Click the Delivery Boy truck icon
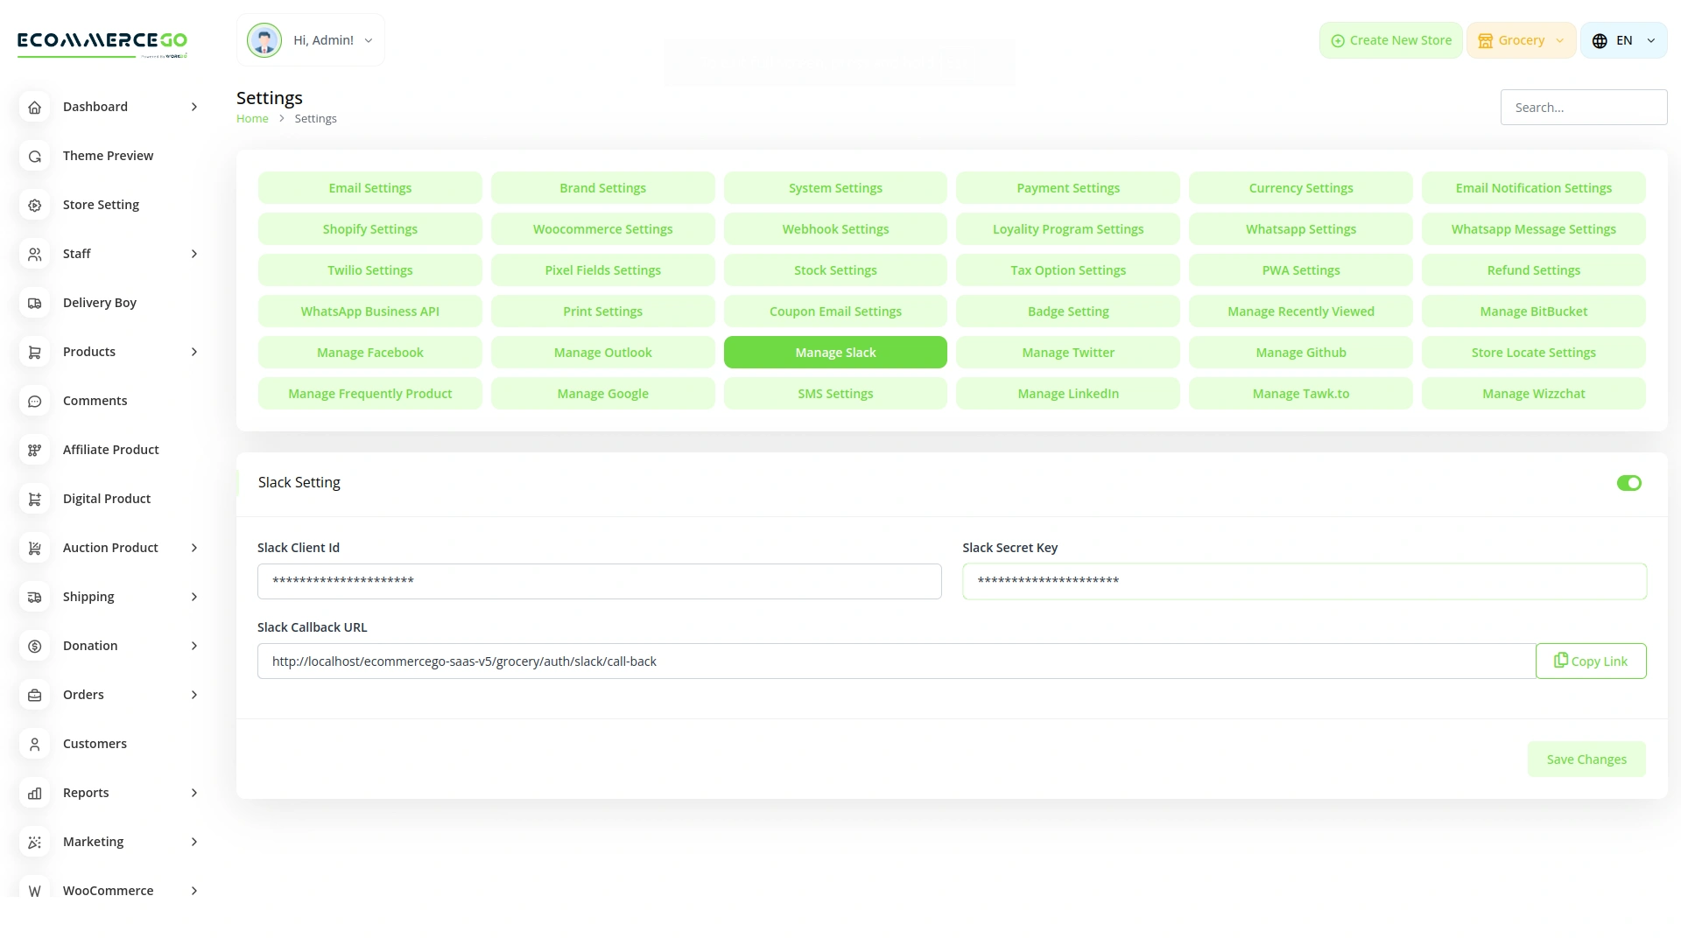This screenshot has height=945, width=1681. point(35,303)
